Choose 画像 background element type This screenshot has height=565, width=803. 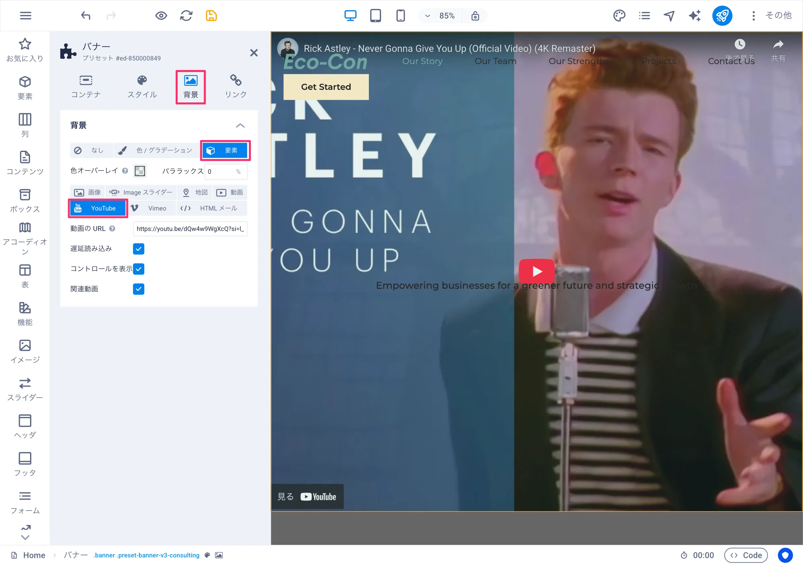[87, 192]
